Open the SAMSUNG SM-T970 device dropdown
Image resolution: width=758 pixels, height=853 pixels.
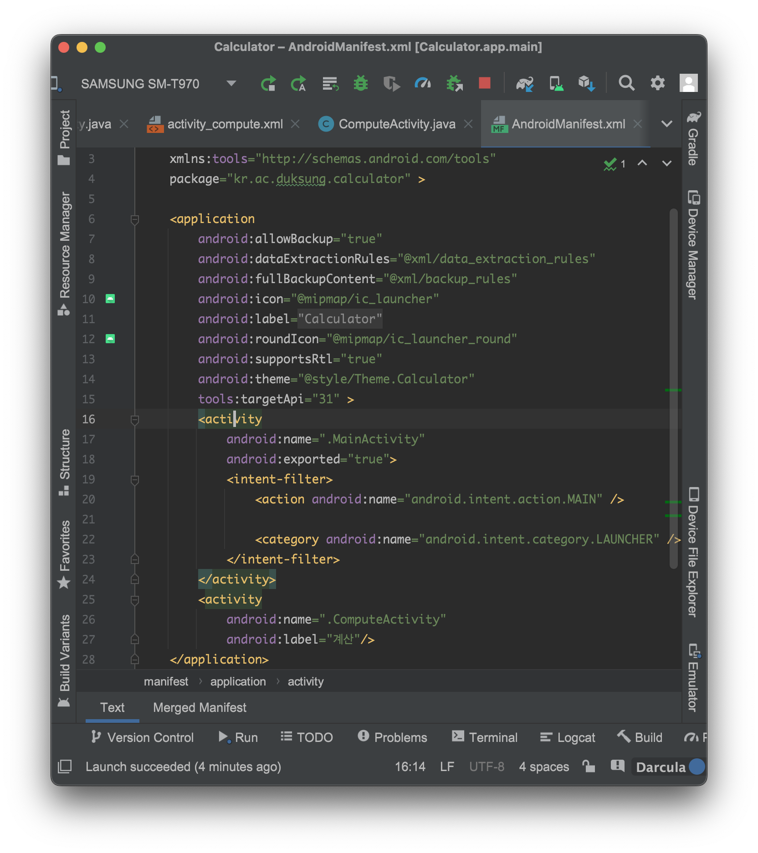(x=158, y=84)
